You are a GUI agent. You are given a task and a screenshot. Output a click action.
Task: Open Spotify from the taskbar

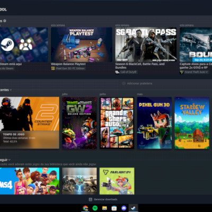(95, 208)
